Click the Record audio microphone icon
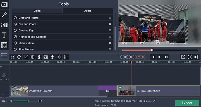 coord(52,57)
